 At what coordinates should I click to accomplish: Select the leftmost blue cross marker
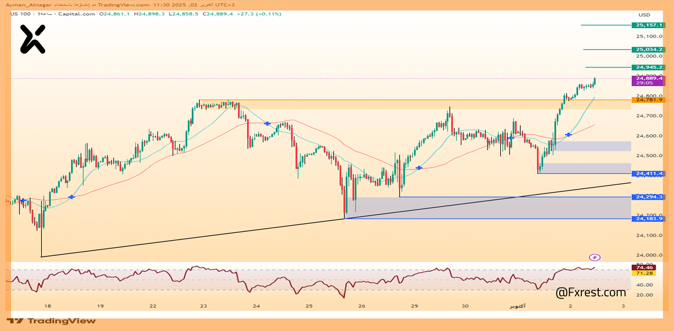click(x=23, y=201)
